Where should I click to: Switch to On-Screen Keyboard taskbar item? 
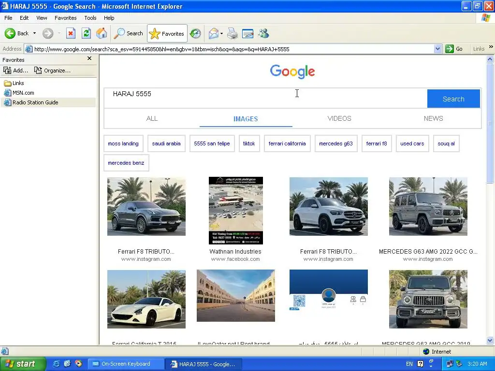tap(125, 364)
